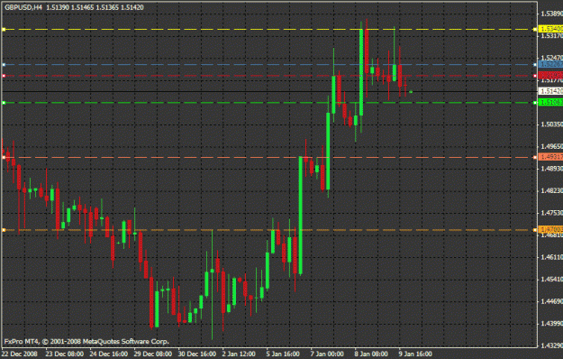Select right-end handle of blue dashed line
The image size is (563, 359).
pos(535,65)
